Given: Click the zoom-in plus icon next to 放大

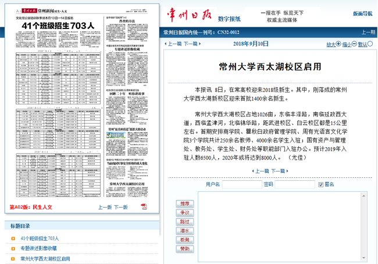Looking at the screenshot, I should [x=337, y=44].
